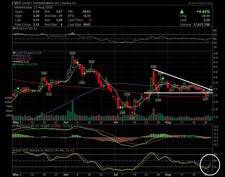Viewport: 225px width, 177px height.
Task: Click the +4.44% percent change
Action: pos(203,12)
